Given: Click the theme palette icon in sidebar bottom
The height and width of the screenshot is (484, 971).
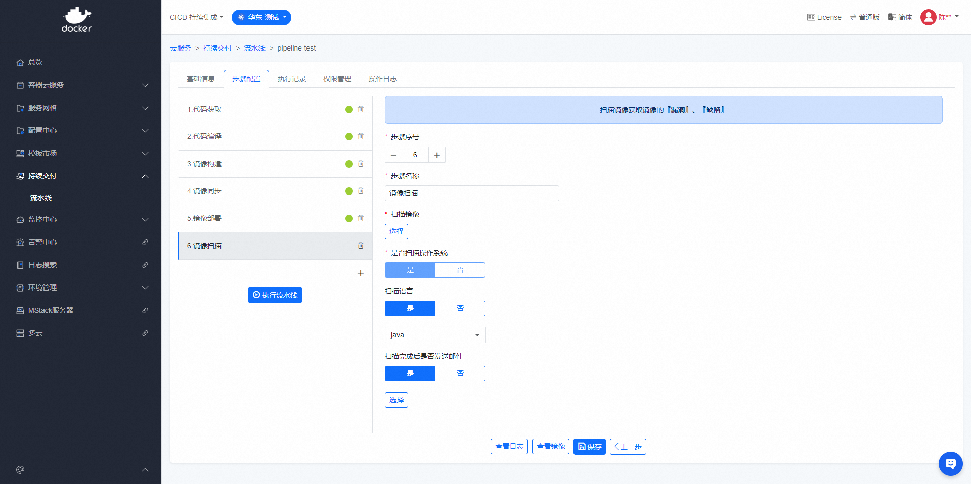Looking at the screenshot, I should click(x=20, y=470).
